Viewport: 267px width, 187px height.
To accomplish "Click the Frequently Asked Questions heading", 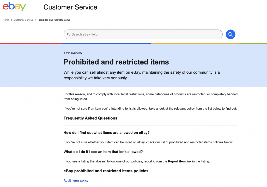I will click(x=90, y=118).
